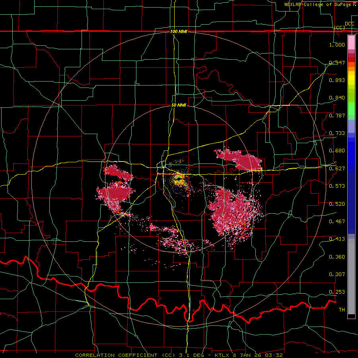This screenshot has width=358, height=358.
Task: Click the DCC label above the color scale
Action: click(349, 24)
